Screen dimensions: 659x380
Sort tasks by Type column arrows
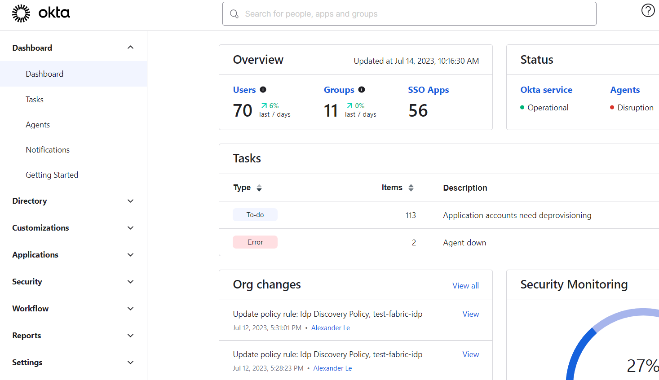click(x=259, y=188)
